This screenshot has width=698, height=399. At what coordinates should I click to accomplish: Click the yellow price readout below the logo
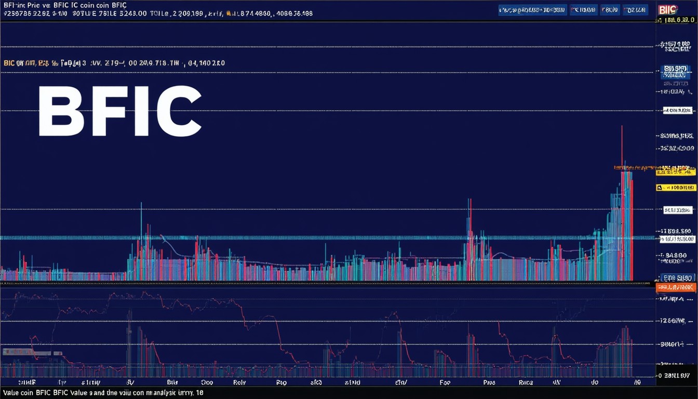pyautogui.click(x=680, y=20)
